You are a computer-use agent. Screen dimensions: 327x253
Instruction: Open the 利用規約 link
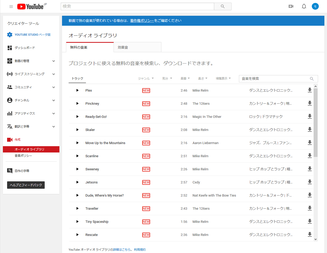pyautogui.click(x=140, y=250)
